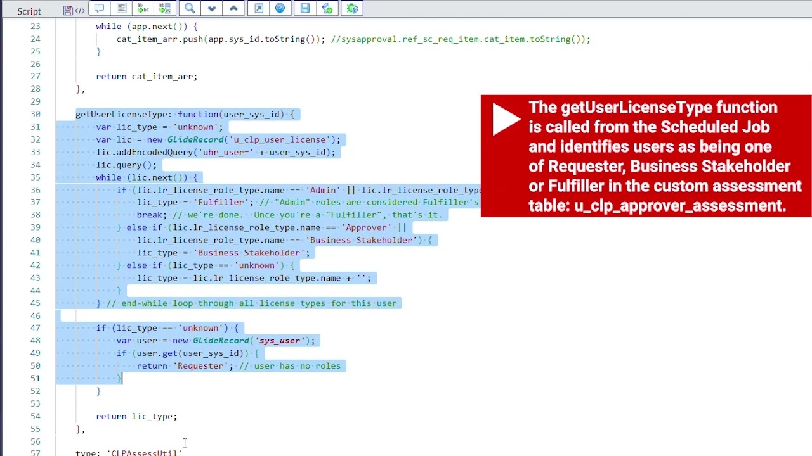
Task: Open Search with the magnifying glass icon
Action: click(190, 8)
